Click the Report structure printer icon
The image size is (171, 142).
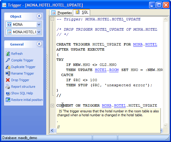click(8, 87)
